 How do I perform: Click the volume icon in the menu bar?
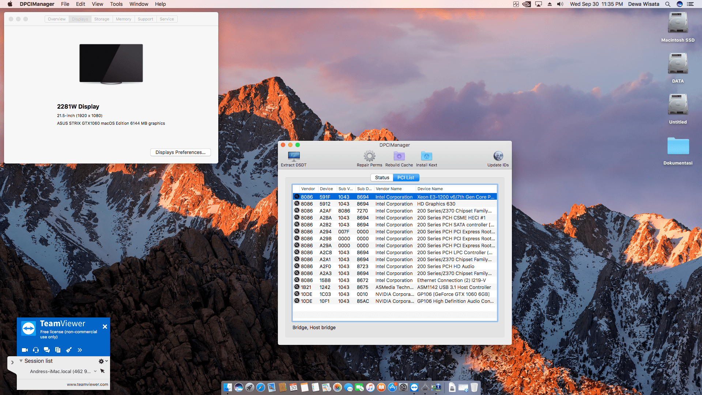560,4
